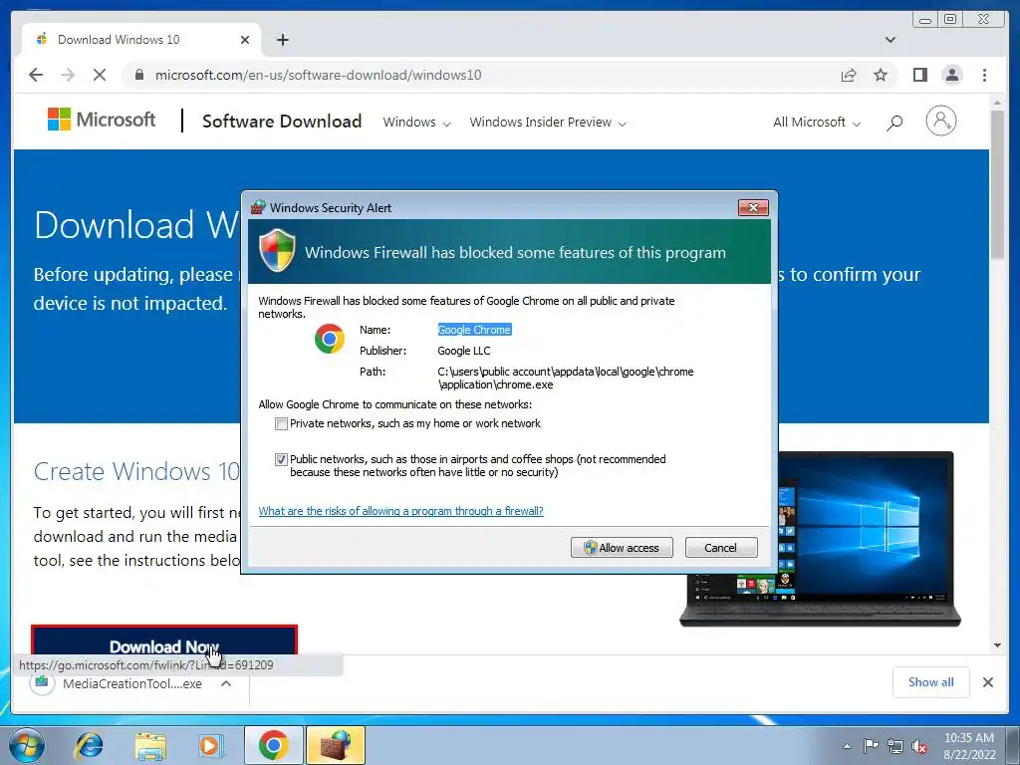Click the padlock site info icon
The width and height of the screenshot is (1020, 765).
pyautogui.click(x=138, y=75)
